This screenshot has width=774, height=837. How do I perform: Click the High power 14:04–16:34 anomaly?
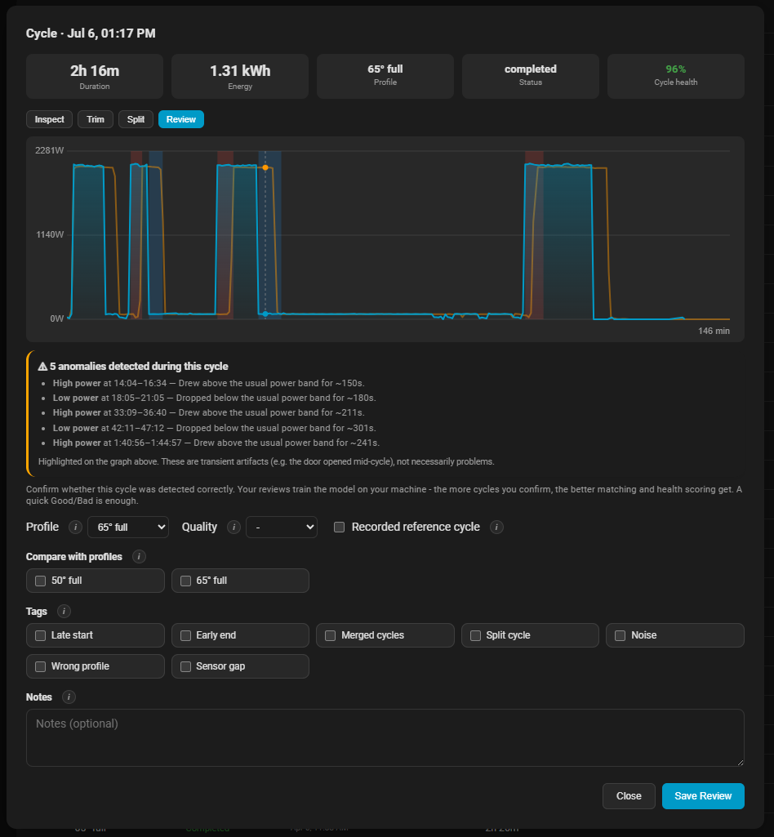pyautogui.click(x=209, y=383)
